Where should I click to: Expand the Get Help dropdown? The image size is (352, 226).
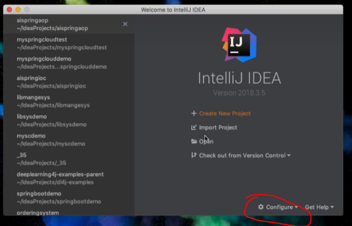[319, 207]
